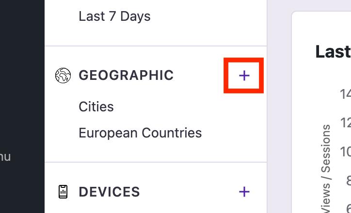The width and height of the screenshot is (351, 213).
Task: Click the phone chart icon beside DEVICES
Action: 63,192
